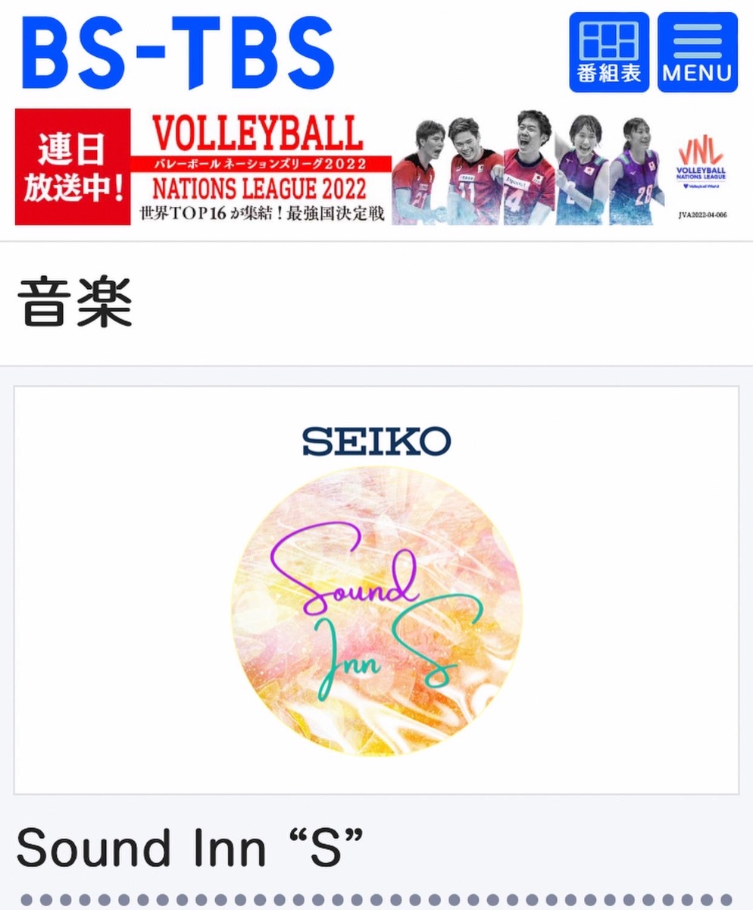Click the shouting player in number 14 jersey

[x=530, y=168]
